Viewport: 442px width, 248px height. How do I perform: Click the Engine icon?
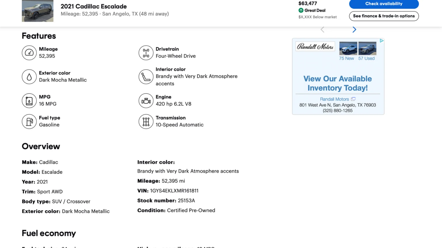click(x=146, y=101)
